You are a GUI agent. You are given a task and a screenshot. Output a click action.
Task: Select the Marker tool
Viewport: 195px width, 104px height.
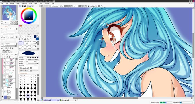click(21, 46)
